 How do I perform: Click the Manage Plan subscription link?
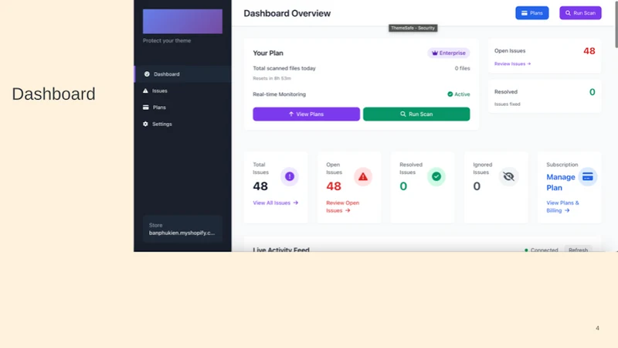(561, 183)
